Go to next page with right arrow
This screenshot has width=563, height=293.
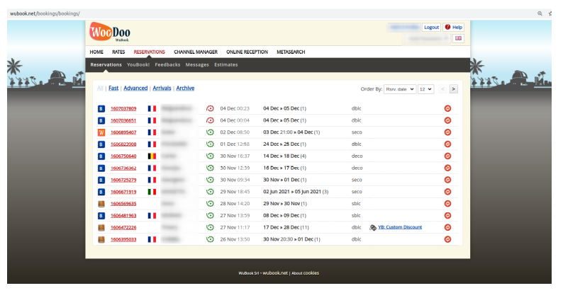click(x=453, y=89)
